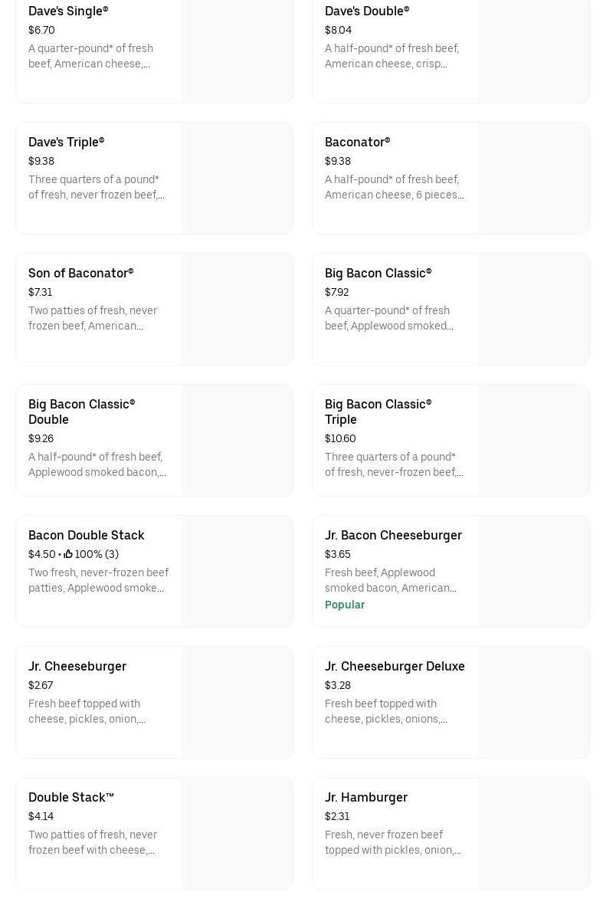Click the Bacon Double Stack image placeholder

coord(237,571)
